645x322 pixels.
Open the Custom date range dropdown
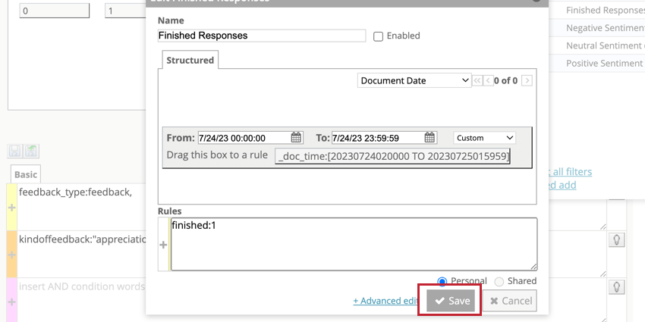(485, 138)
